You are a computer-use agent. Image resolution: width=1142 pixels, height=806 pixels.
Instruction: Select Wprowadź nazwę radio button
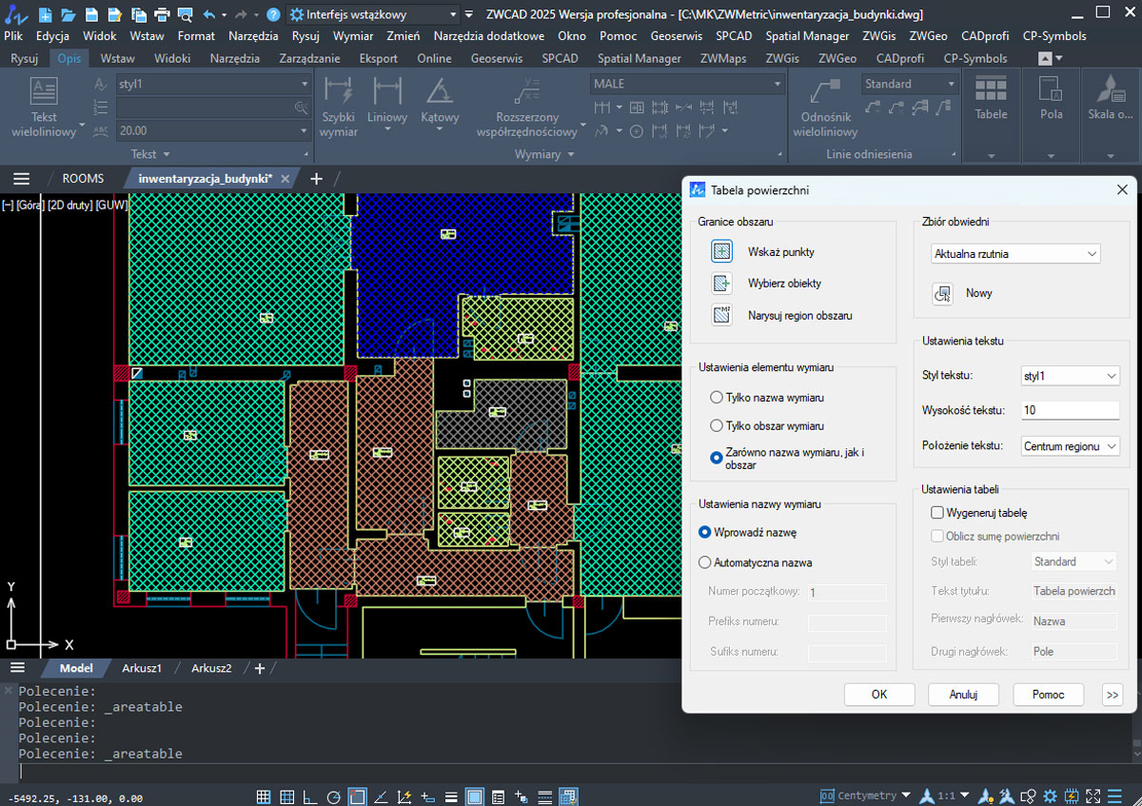tap(705, 532)
